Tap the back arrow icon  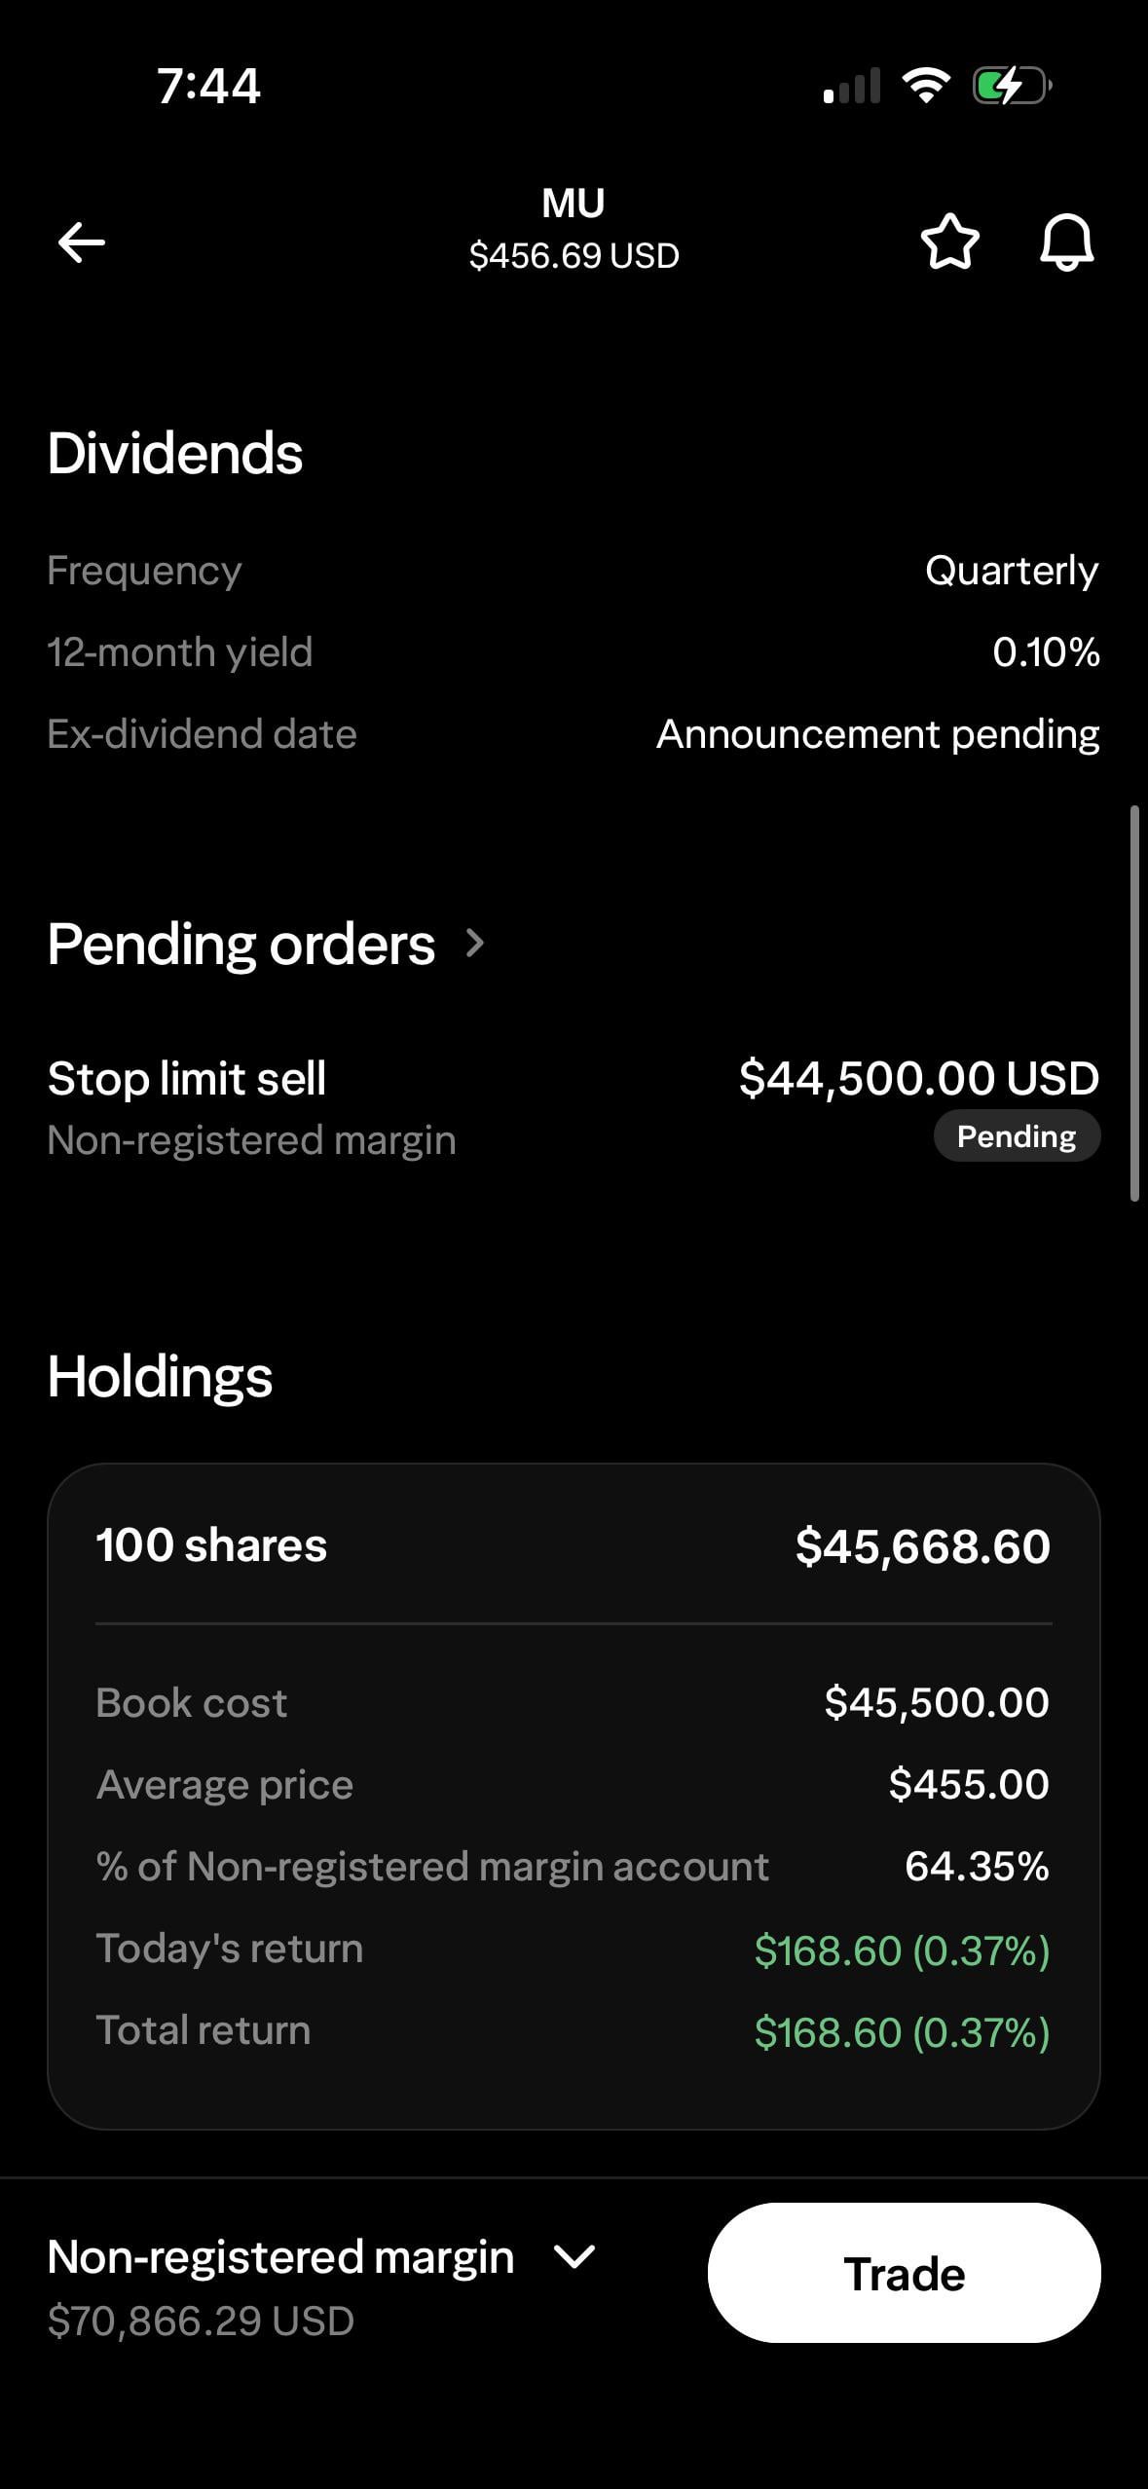coord(82,242)
